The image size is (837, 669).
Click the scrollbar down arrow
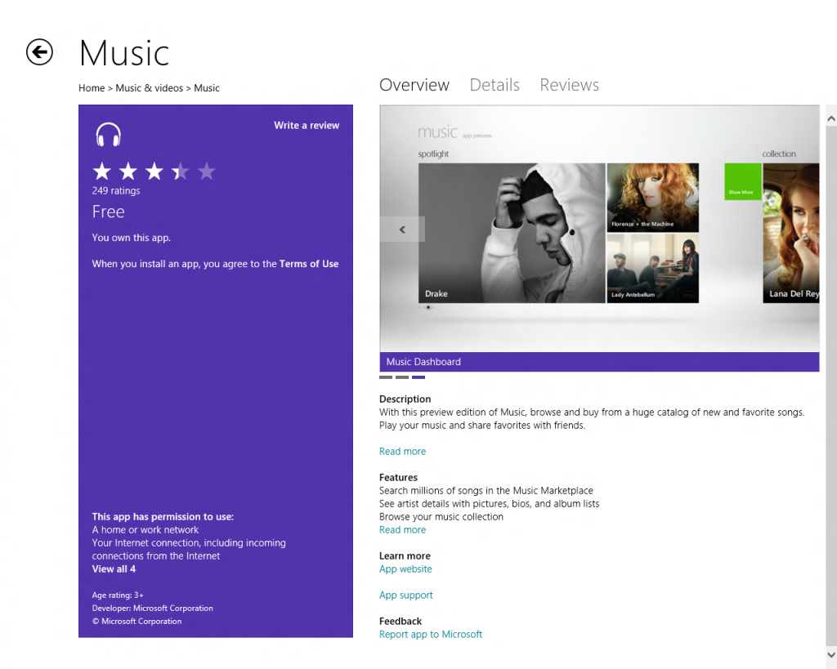(830, 654)
